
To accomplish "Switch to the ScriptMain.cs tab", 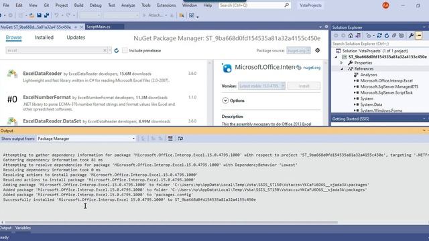I will pyautogui.click(x=99, y=27).
